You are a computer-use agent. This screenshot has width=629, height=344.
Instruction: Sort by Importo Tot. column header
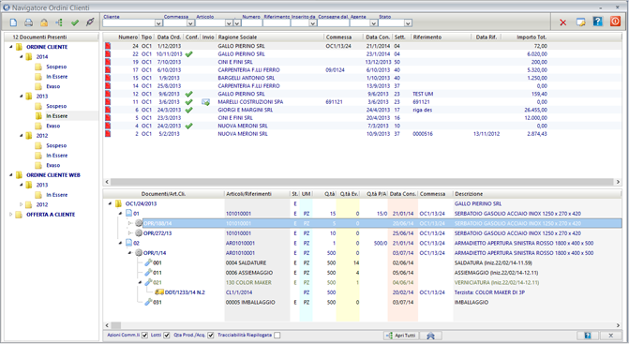coord(532,37)
